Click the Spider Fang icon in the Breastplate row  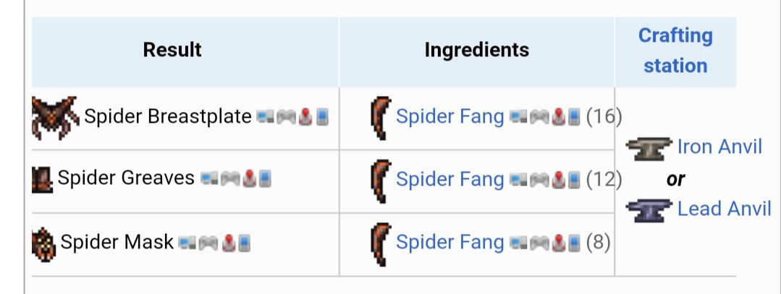point(380,116)
